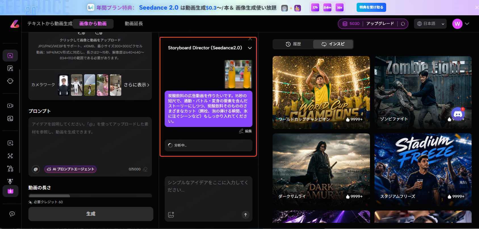Send the idea with arrow button
The image size is (479, 229).
click(x=246, y=215)
